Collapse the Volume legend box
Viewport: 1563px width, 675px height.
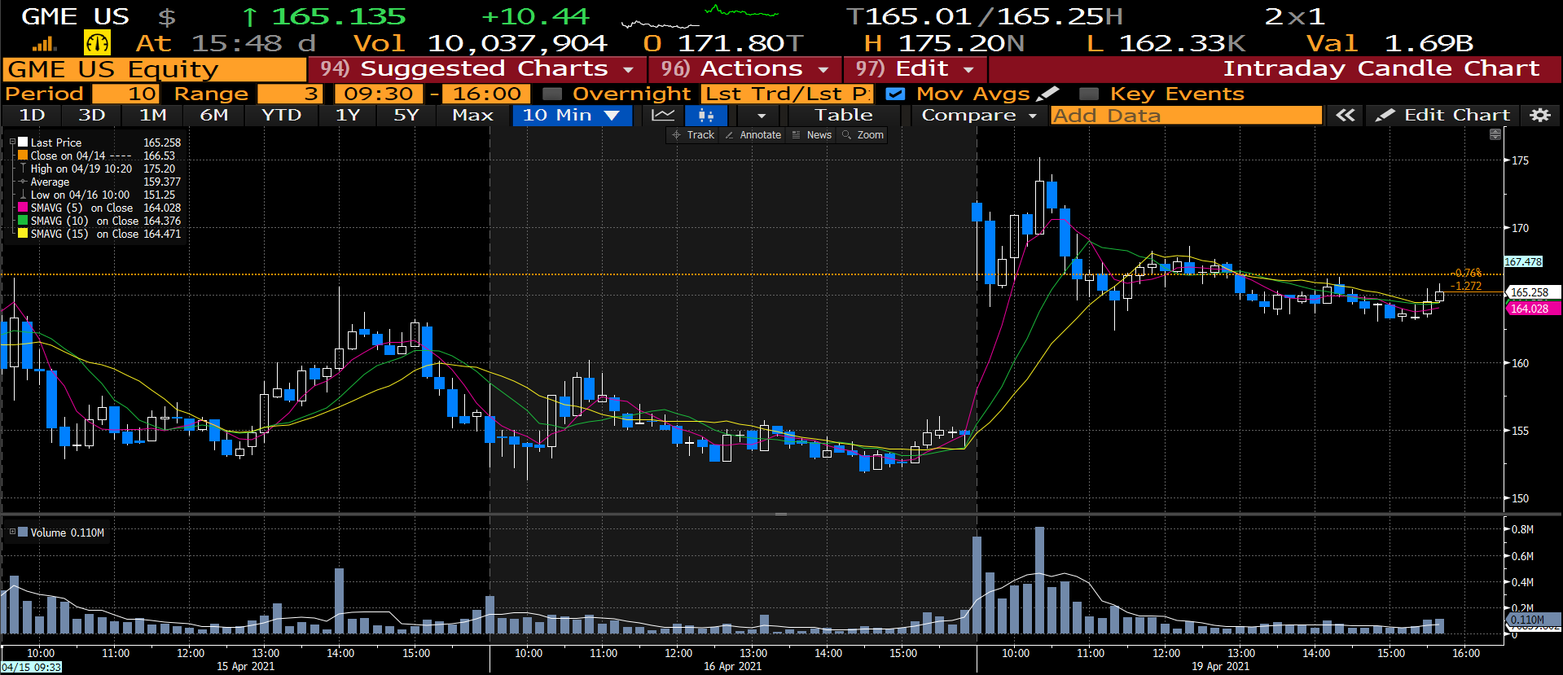pyautogui.click(x=12, y=532)
